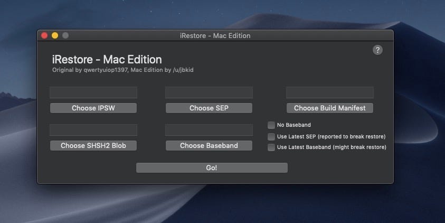The width and height of the screenshot is (445, 223).
Task: Focus the IPSW path field
Action: tap(93, 92)
